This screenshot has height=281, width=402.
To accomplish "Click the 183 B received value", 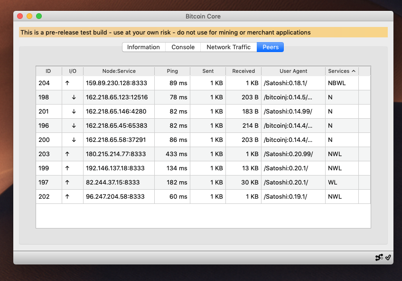I will tap(250, 111).
